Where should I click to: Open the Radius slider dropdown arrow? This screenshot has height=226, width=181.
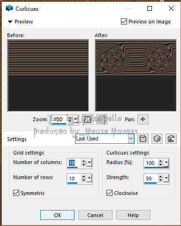tap(166, 163)
